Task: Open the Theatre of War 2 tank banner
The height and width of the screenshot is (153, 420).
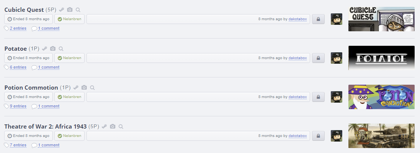Action: 381,136
